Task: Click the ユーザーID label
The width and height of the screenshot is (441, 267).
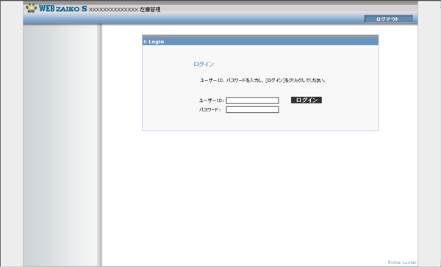Action: pos(212,100)
